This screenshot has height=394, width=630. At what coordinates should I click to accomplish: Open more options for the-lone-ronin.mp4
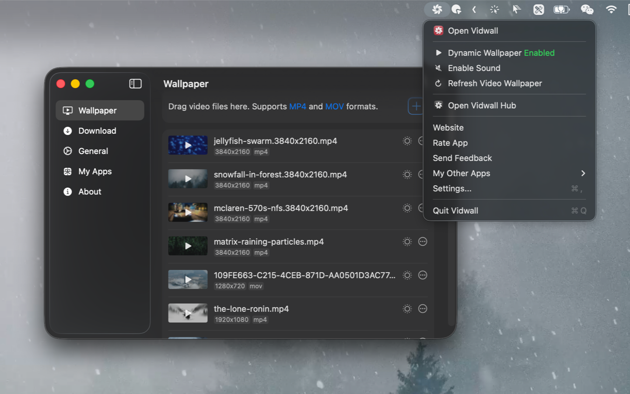423,309
